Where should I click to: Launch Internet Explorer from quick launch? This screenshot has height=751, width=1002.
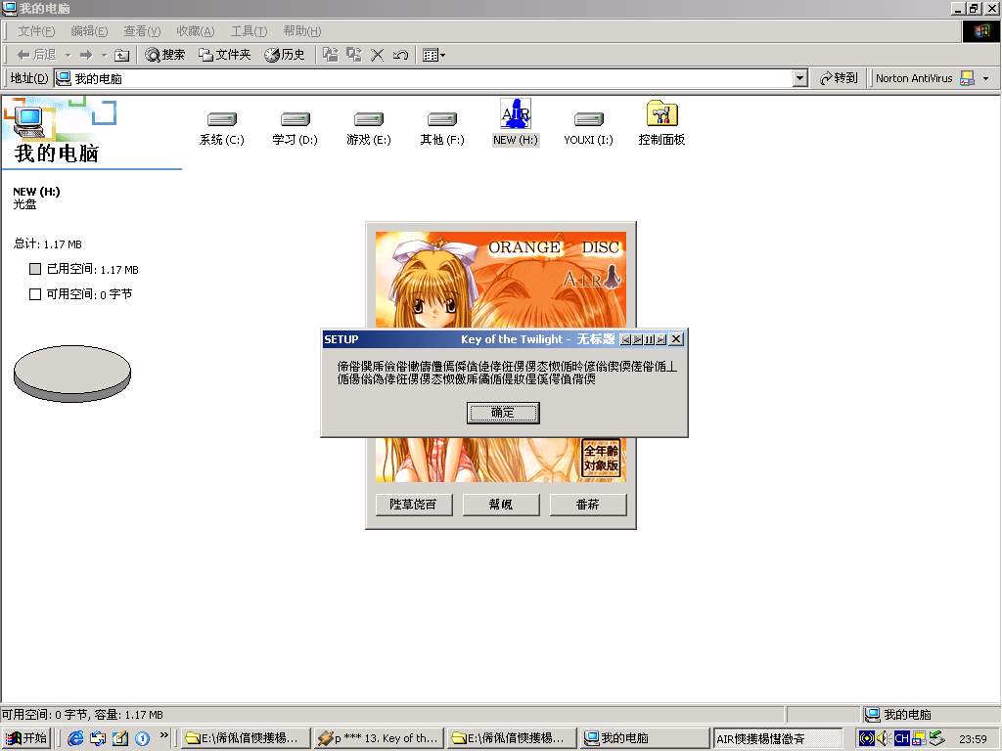click(75, 738)
